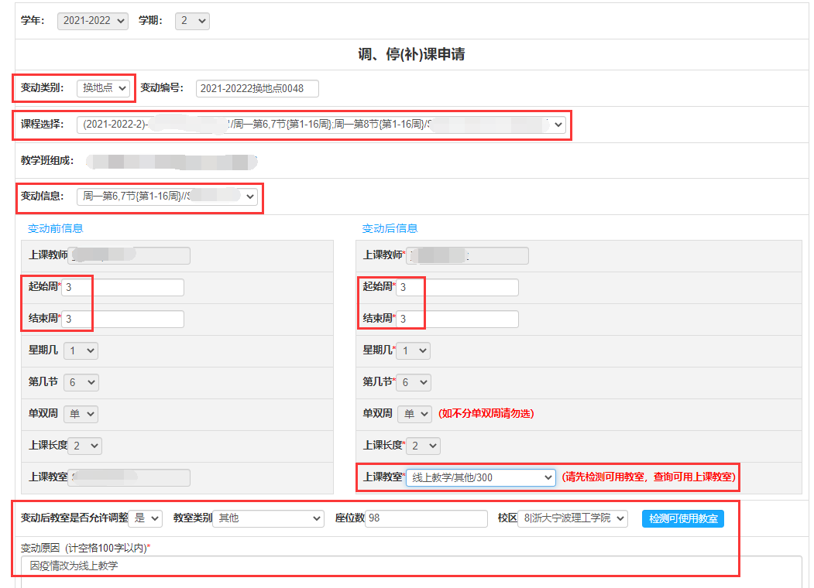Viewport: 814px width, 588px height.
Task: Click 结束周 field under 变动后信息
Action: (x=458, y=319)
